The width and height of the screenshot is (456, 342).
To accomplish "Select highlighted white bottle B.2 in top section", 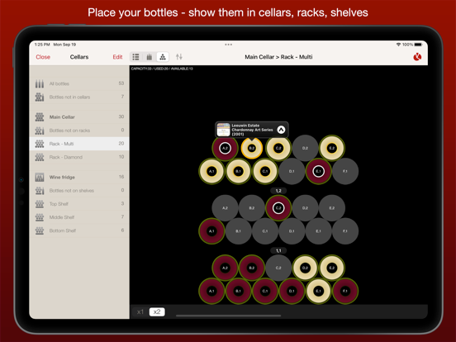I will (x=252, y=149).
